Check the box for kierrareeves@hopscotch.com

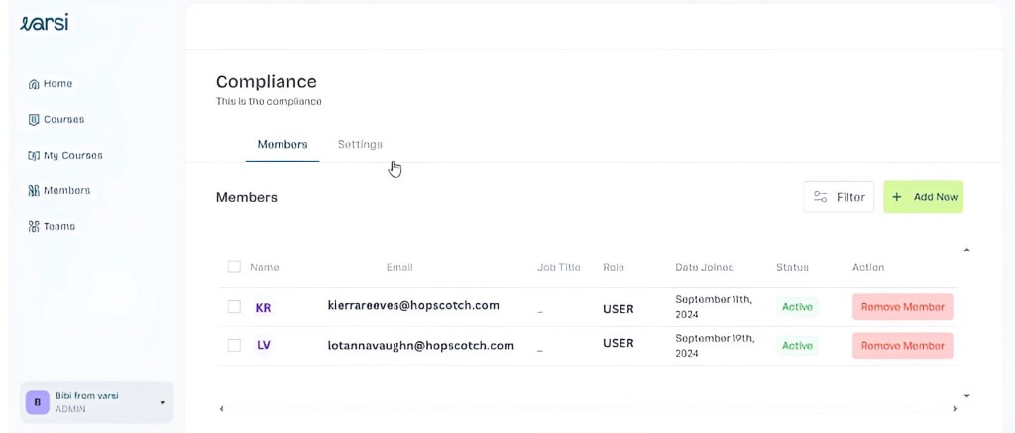234,307
